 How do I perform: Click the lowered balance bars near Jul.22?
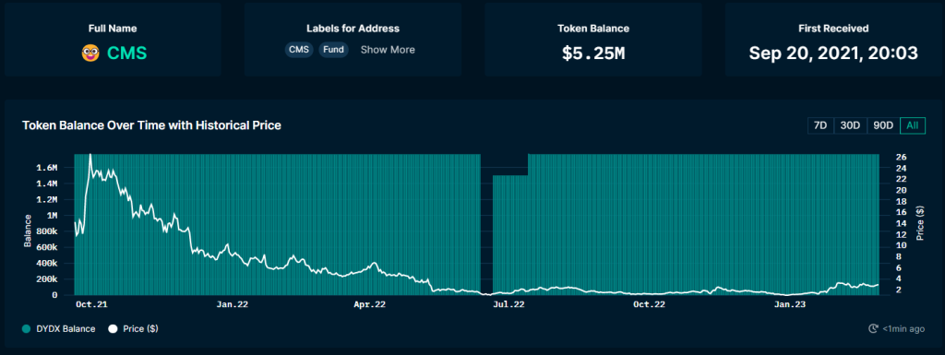coord(509,234)
